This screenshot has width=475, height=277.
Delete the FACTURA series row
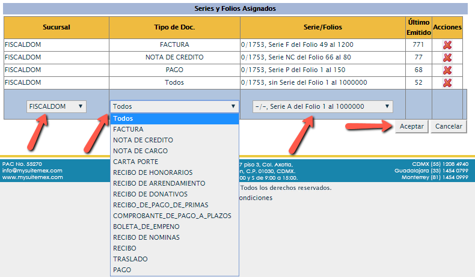click(x=447, y=45)
